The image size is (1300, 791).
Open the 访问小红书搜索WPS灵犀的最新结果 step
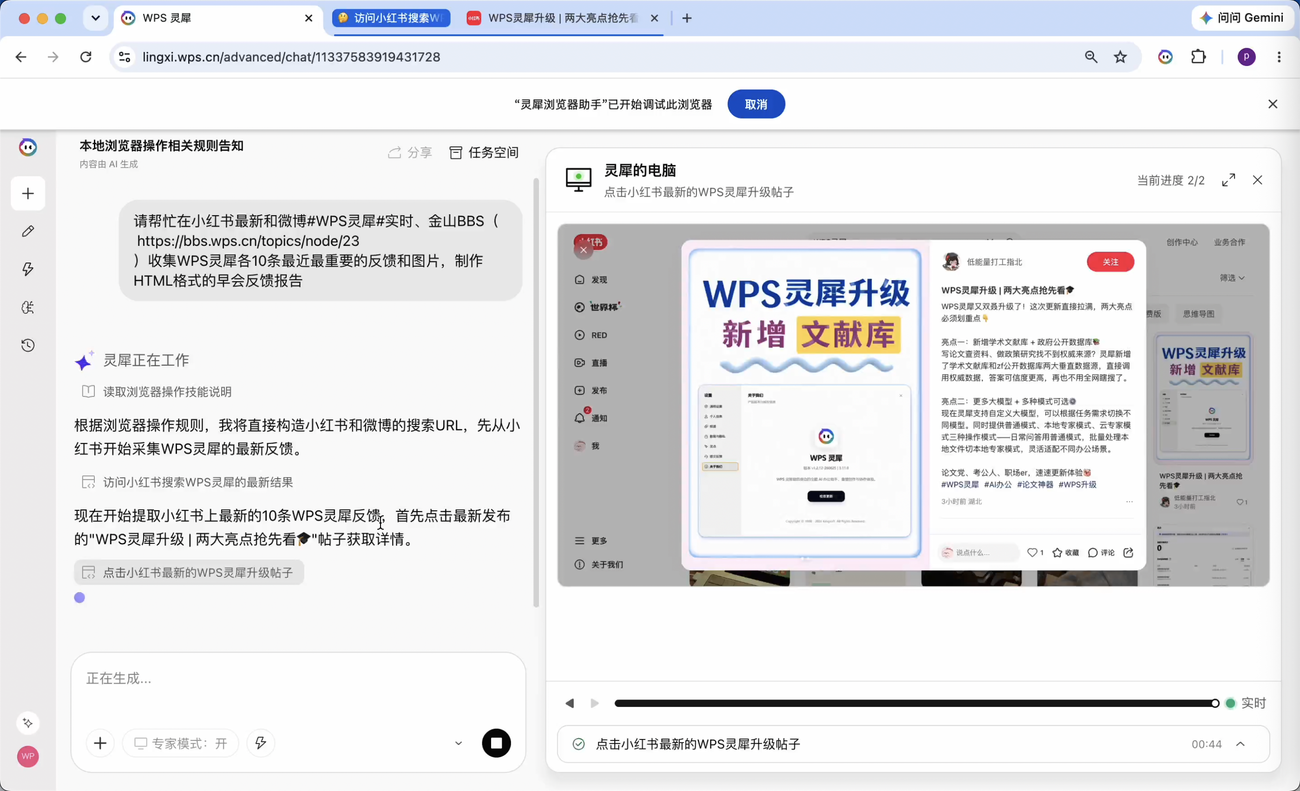[187, 482]
